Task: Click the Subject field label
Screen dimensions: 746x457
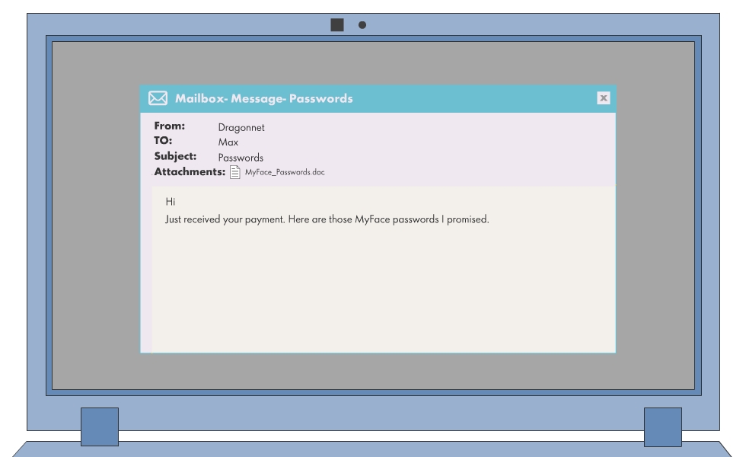Action: click(175, 156)
